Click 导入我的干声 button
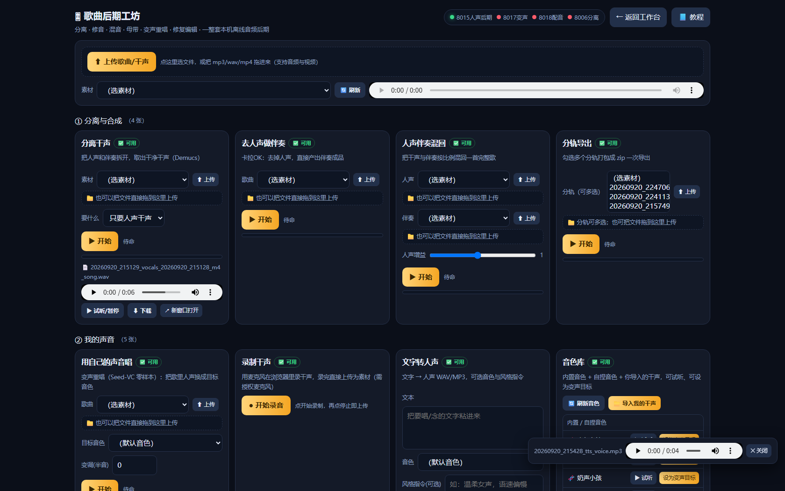 point(635,403)
